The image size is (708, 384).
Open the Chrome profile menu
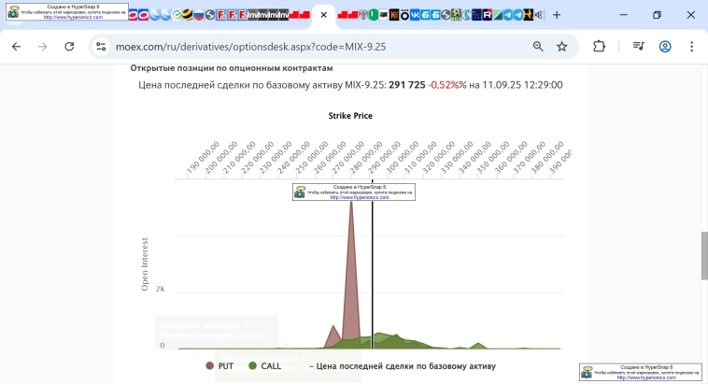(x=665, y=46)
